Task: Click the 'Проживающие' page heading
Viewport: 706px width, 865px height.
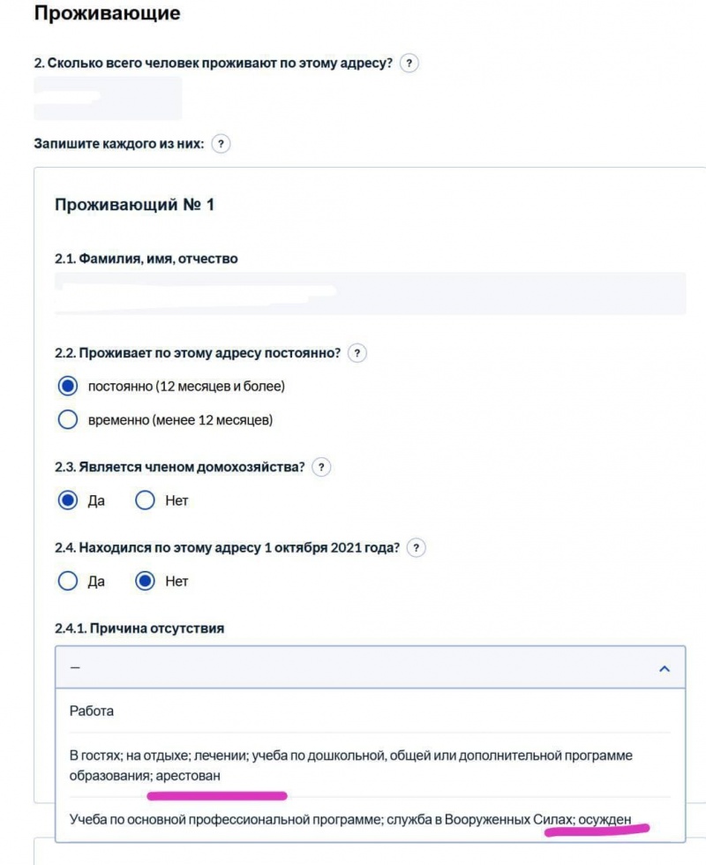Action: click(x=107, y=12)
